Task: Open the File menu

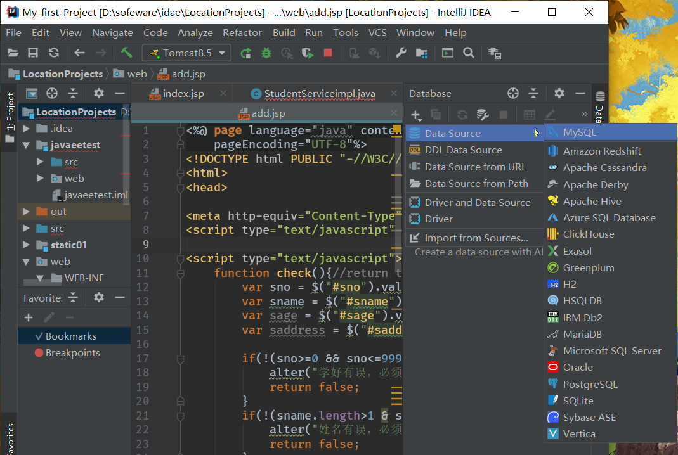Action: 13,33
